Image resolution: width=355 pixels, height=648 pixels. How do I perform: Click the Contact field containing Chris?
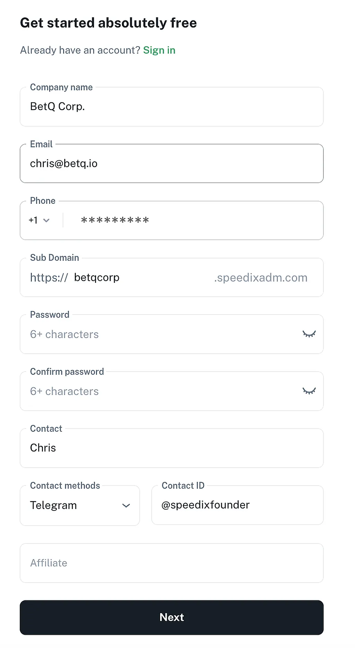point(172,448)
